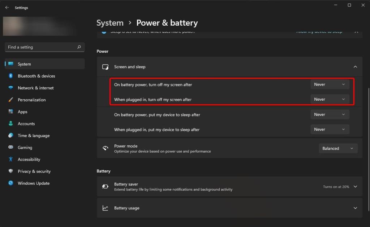Screen dimensions: 370x227
Task: Collapse the Screen and sleep section
Action: click(355, 67)
